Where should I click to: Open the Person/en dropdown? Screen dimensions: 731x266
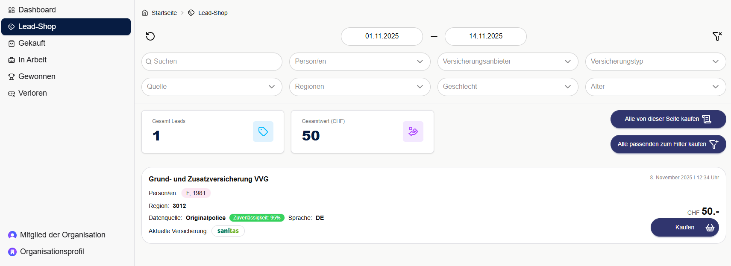pos(359,61)
